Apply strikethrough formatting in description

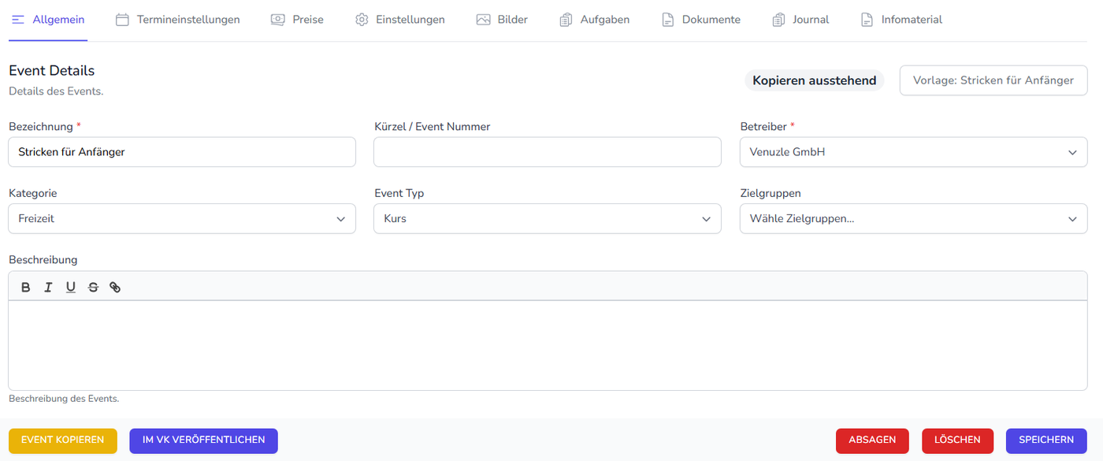pyautogui.click(x=93, y=288)
